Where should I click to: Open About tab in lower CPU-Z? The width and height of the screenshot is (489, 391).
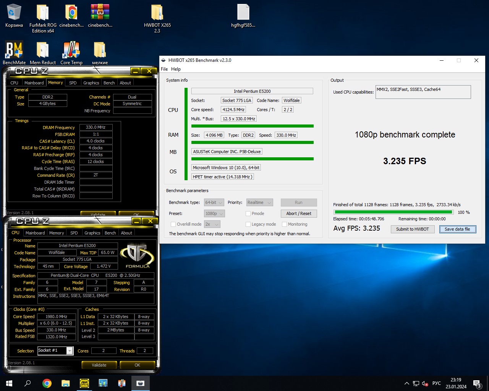click(x=126, y=233)
